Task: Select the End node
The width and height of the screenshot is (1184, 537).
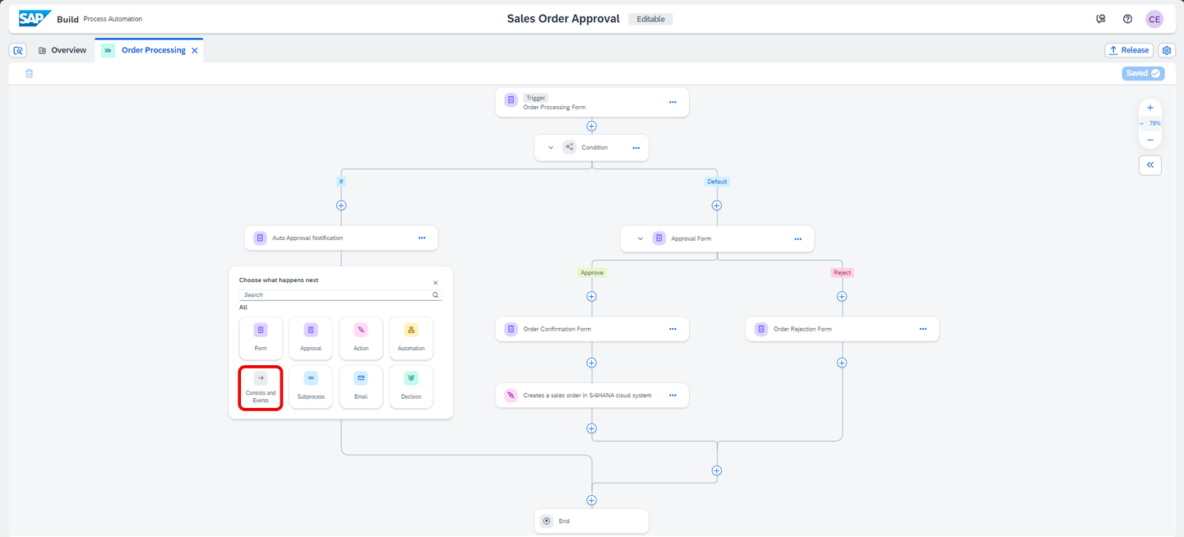Action: 591,521
